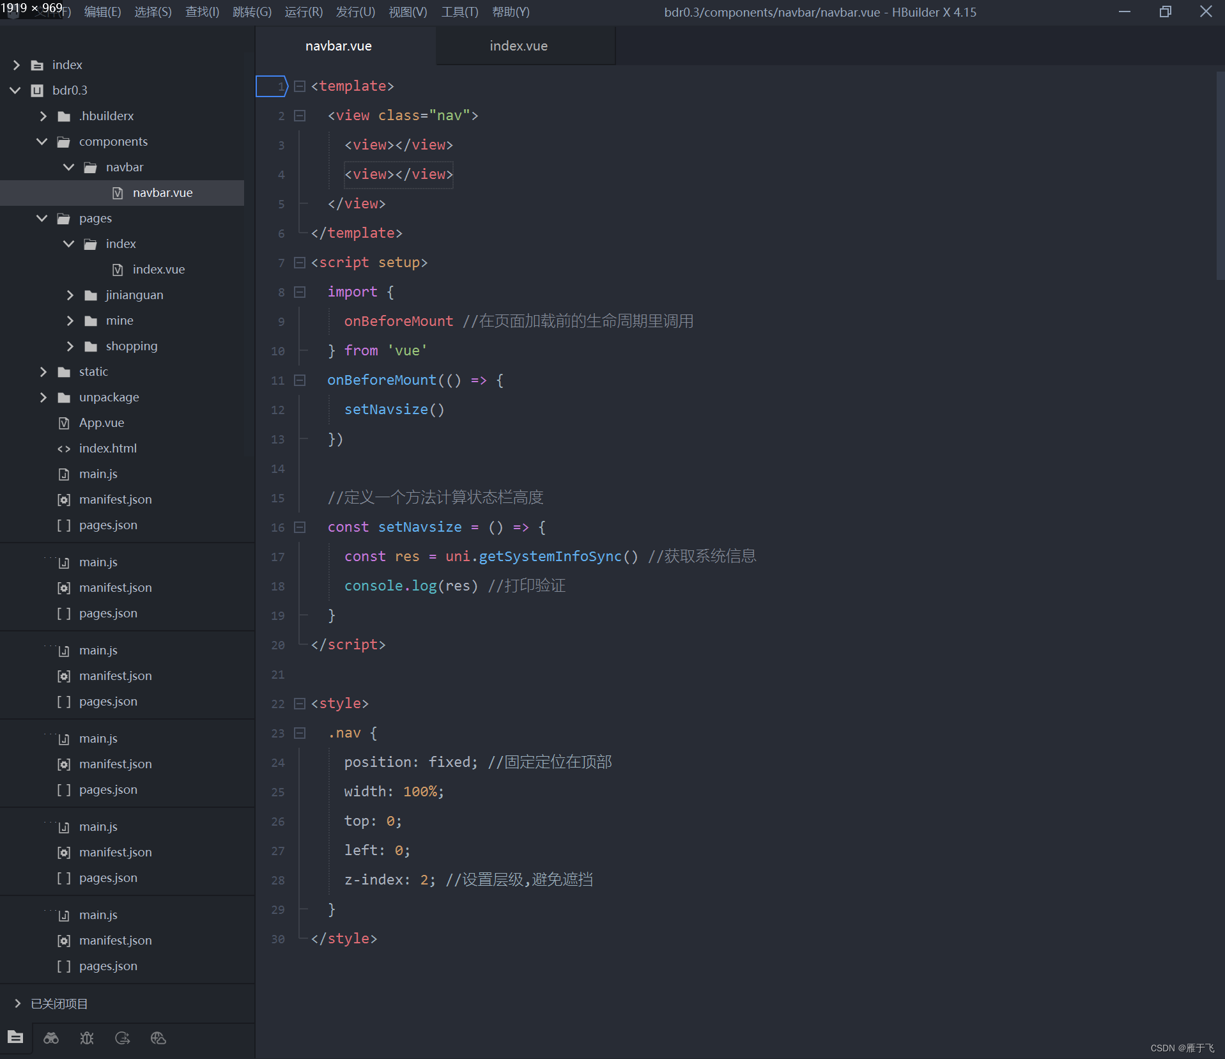1225x1059 pixels.
Task: Collapse the .nav rule on line 23
Action: click(299, 733)
